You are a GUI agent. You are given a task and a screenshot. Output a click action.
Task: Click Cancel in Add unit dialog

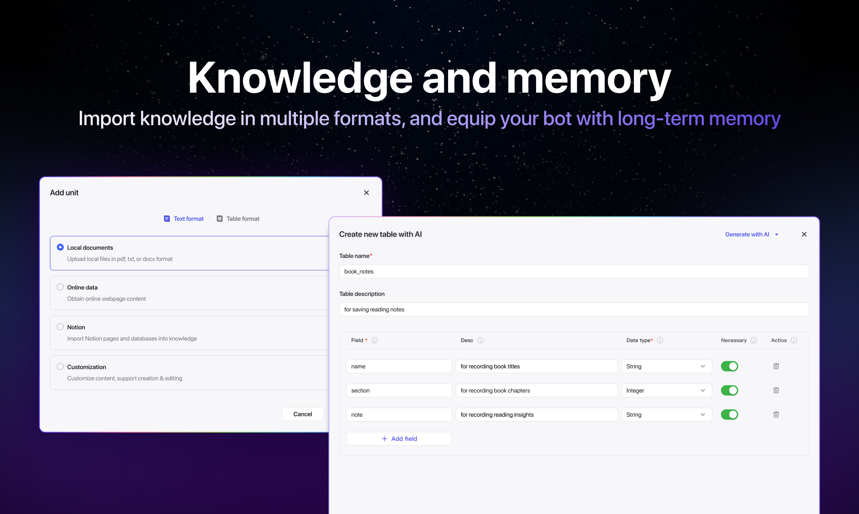[x=302, y=414]
